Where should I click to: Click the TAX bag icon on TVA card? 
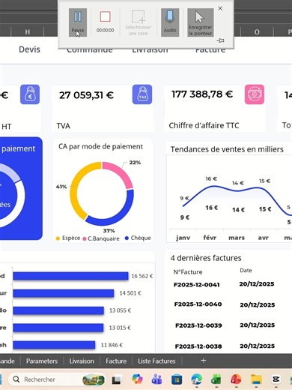click(x=142, y=94)
